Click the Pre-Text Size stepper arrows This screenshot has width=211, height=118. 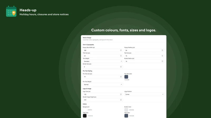click(121, 77)
